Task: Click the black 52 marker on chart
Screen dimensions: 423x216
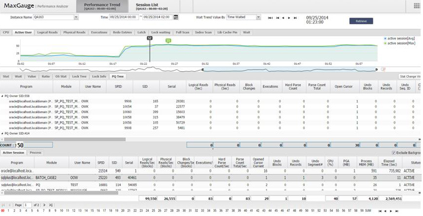Action: pyautogui.click(x=149, y=38)
